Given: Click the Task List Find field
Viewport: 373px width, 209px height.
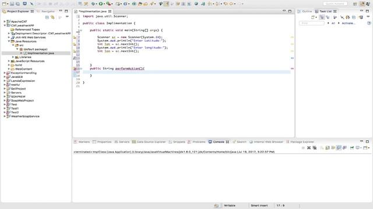Looking at the screenshot, I should pyautogui.click(x=312, y=23).
